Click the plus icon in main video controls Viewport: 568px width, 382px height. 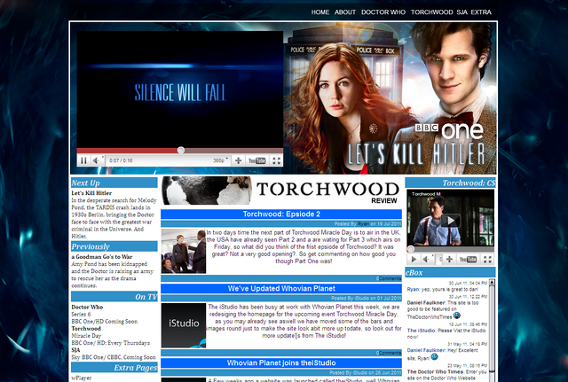(x=238, y=160)
